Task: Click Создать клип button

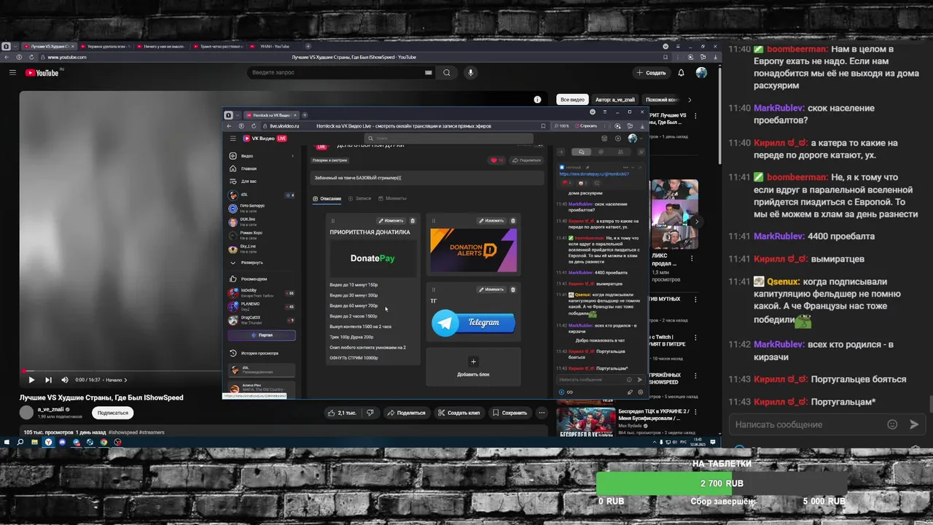Action: (459, 413)
